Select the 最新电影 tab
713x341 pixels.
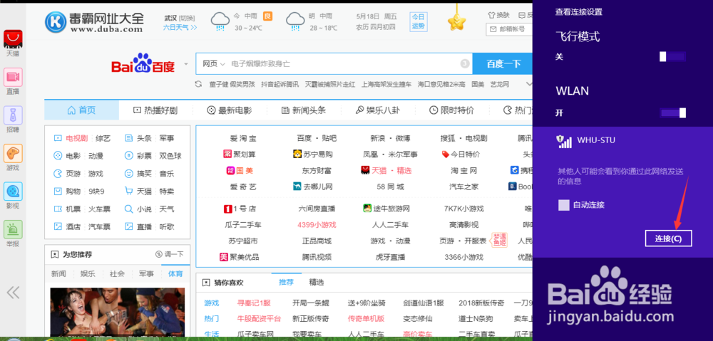(229, 110)
